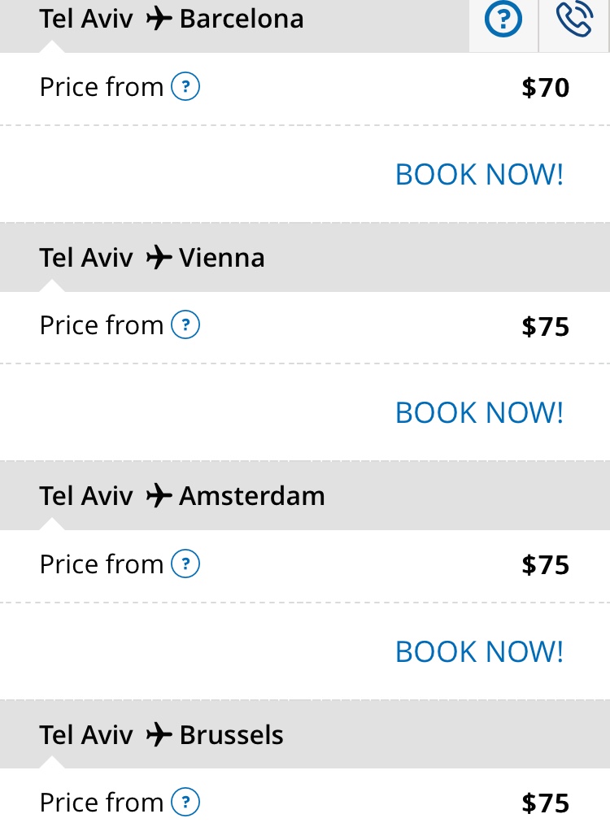
Task: Select the $75 price for Amsterdam
Action: [545, 565]
